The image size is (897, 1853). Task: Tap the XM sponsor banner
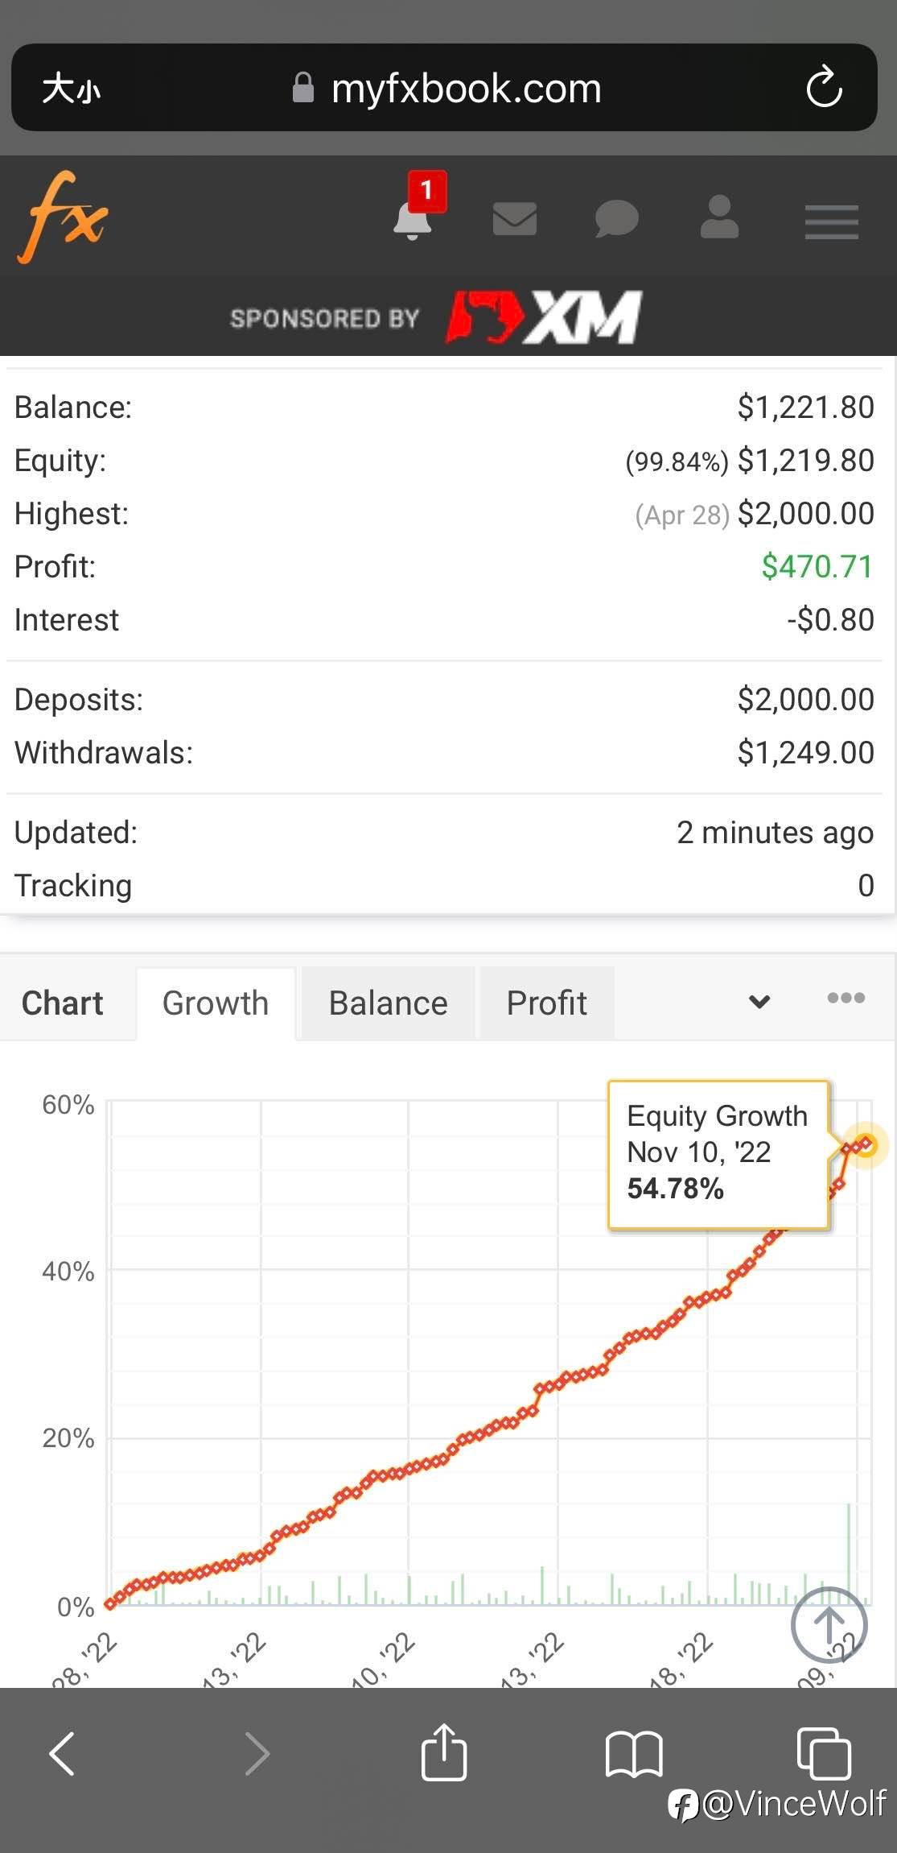coord(544,317)
